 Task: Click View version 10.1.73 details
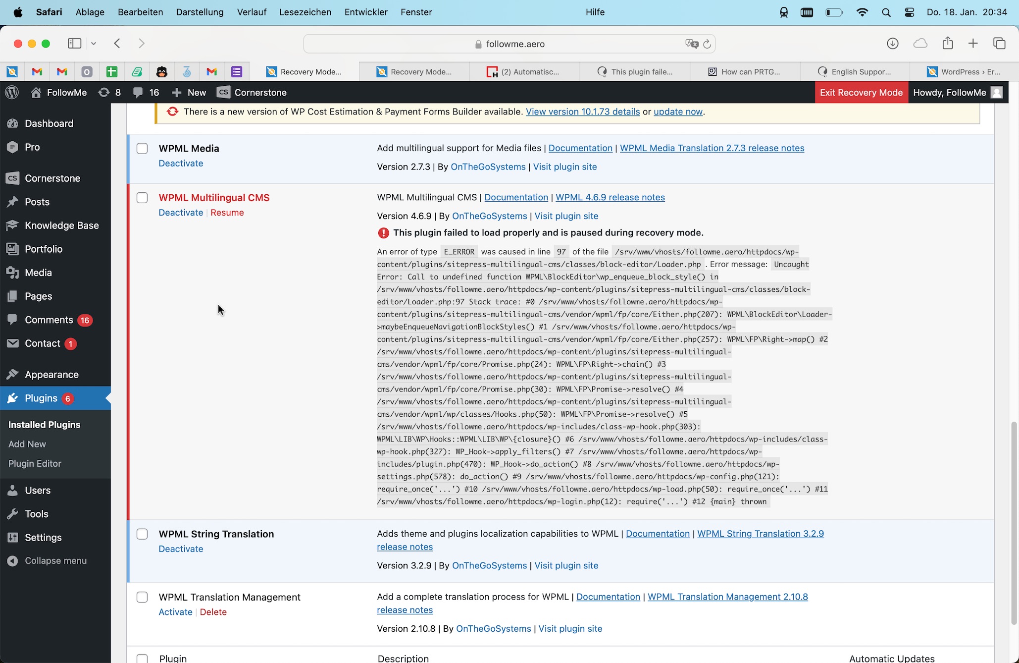pyautogui.click(x=583, y=111)
